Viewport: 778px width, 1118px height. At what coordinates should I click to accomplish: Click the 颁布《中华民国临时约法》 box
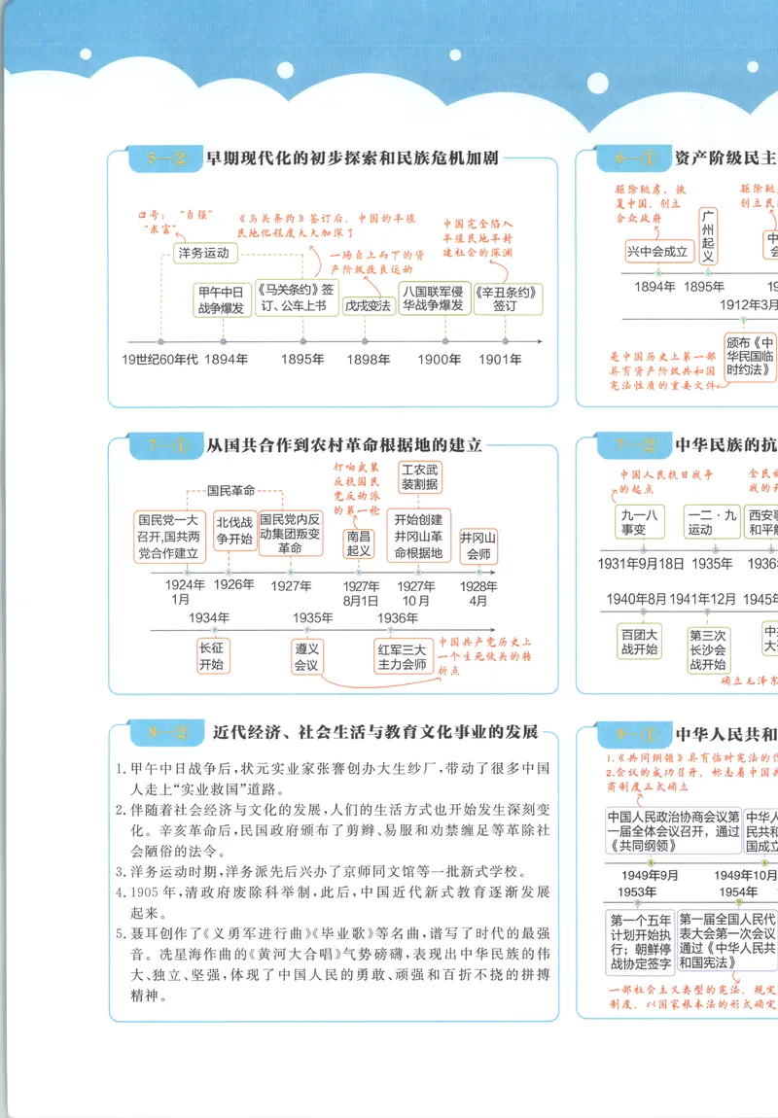[x=750, y=357]
